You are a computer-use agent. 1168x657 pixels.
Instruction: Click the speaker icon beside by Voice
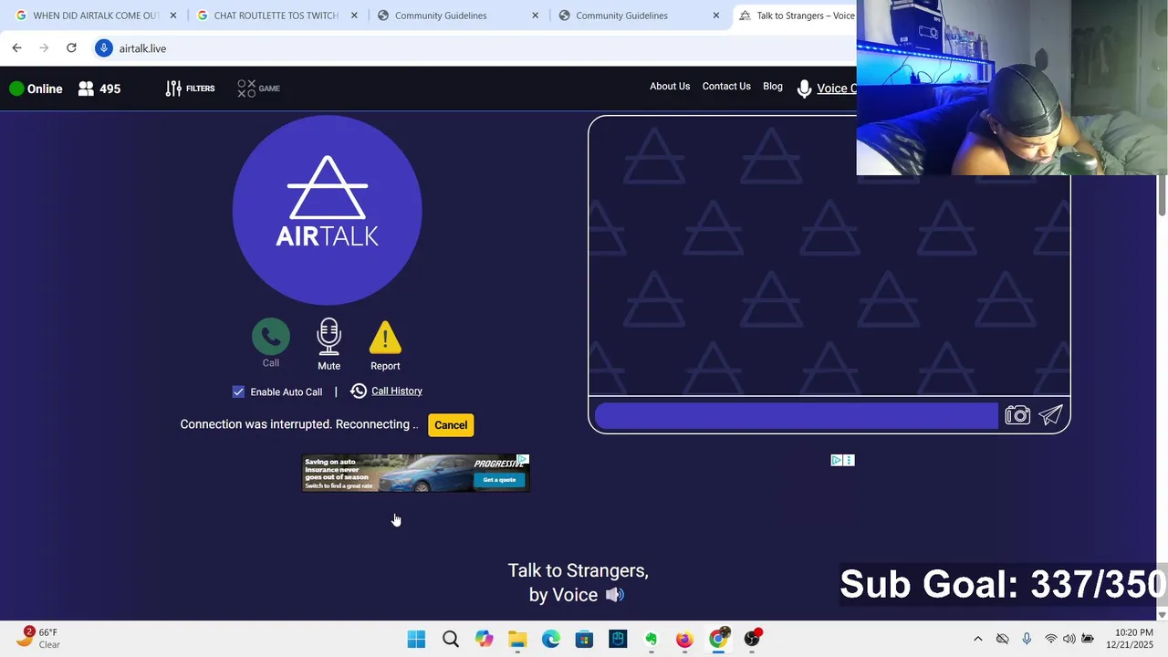(x=615, y=595)
